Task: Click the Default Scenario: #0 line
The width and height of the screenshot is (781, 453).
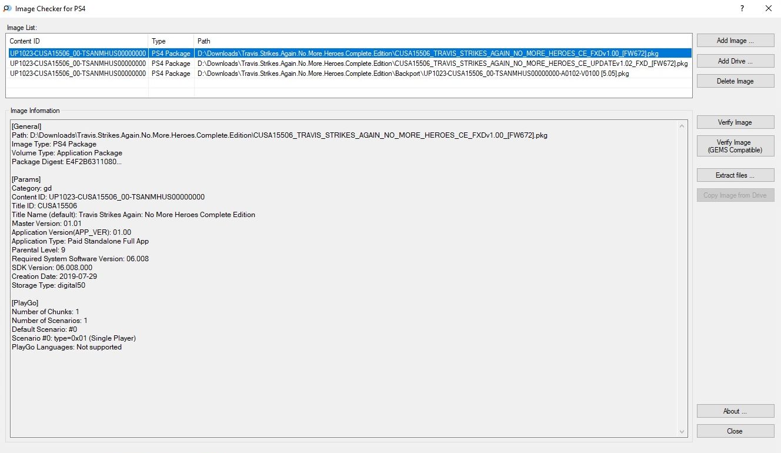Action: 44,329
